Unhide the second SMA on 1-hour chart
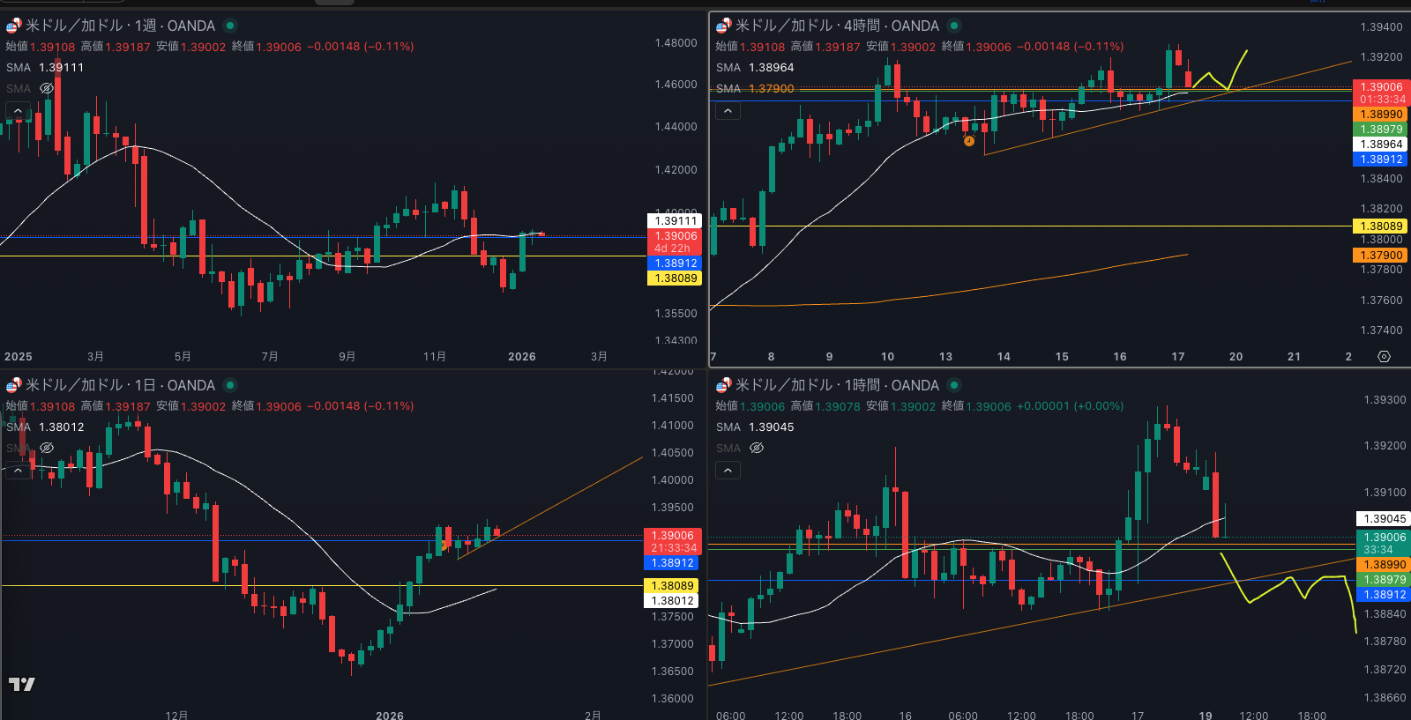 [x=757, y=448]
